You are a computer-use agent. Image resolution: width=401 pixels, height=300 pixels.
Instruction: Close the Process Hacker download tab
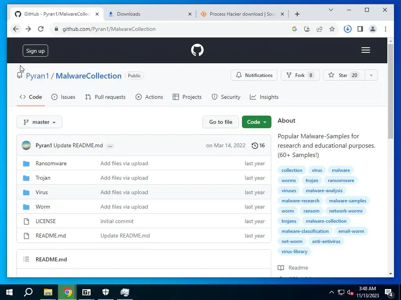(282, 14)
